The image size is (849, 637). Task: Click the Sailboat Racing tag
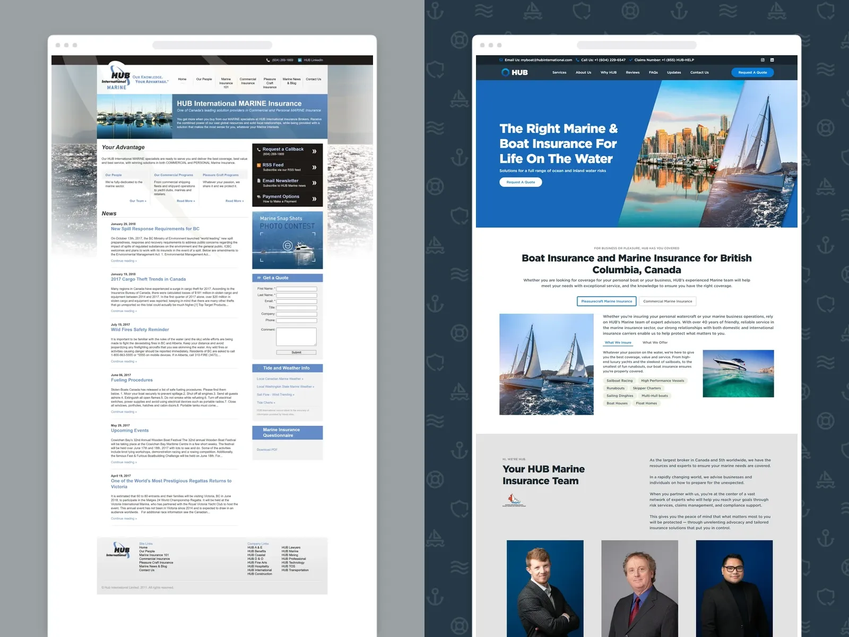(x=619, y=381)
